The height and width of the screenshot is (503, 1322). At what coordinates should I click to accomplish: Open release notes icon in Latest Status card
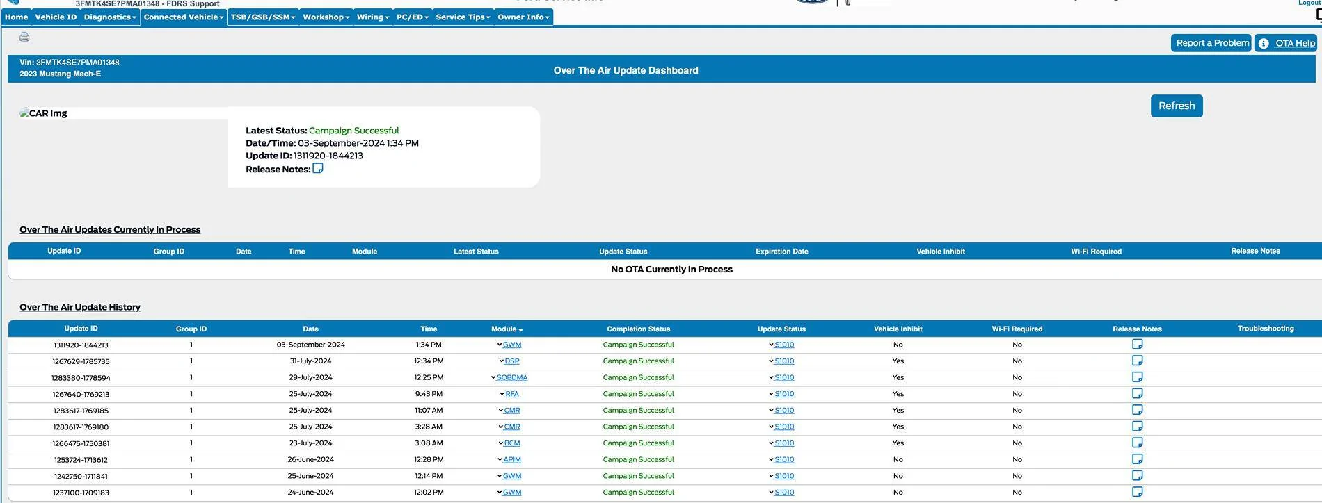coord(318,168)
